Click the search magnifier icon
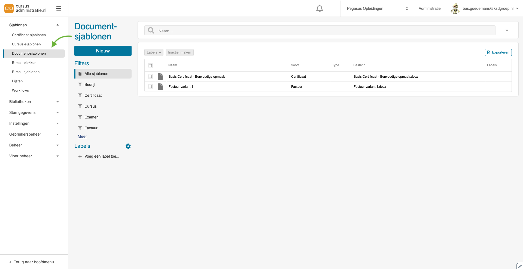The width and height of the screenshot is (523, 269). point(151,30)
